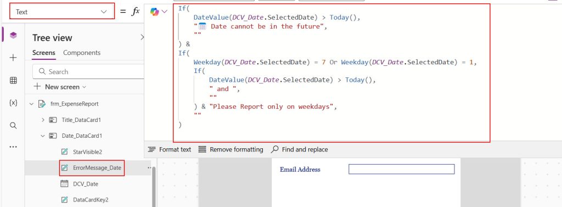Open the Variables {x} icon

click(13, 103)
